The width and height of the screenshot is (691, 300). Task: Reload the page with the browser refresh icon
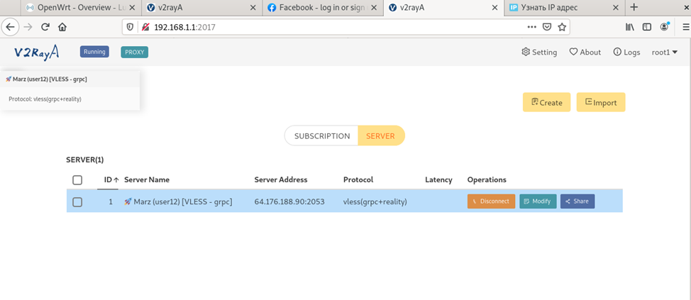[45, 27]
